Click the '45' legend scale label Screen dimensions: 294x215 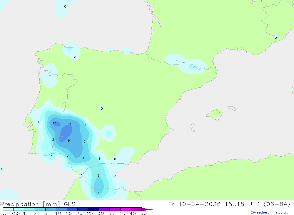tap(133, 213)
